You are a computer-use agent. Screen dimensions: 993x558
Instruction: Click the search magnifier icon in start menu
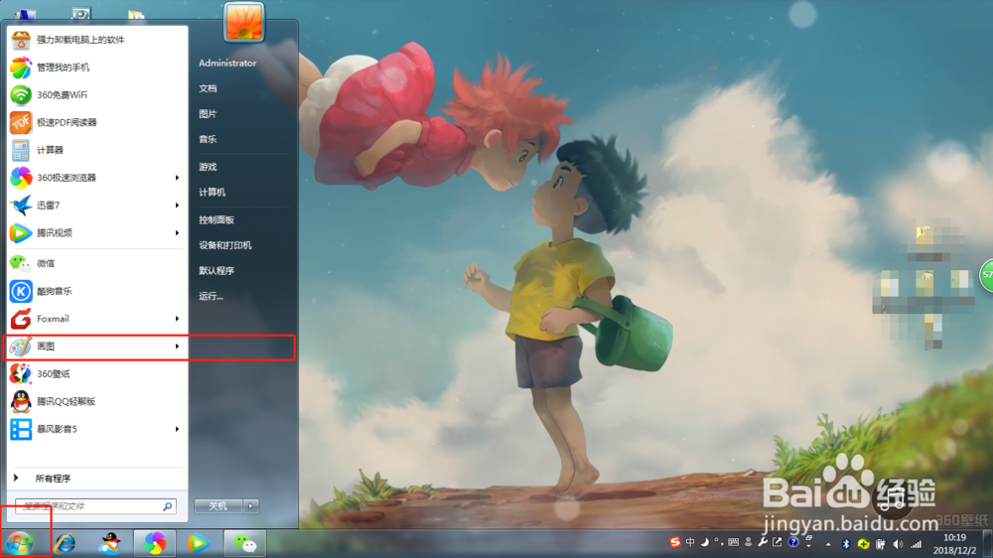(x=168, y=506)
